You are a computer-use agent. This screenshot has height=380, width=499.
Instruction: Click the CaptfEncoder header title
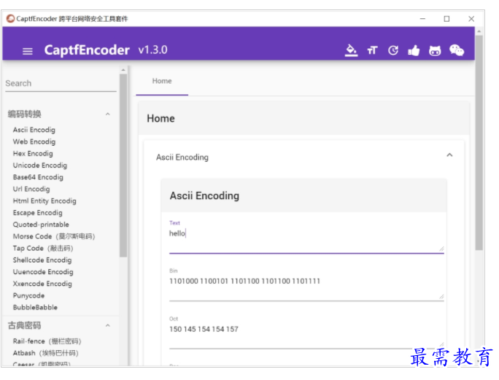[87, 50]
